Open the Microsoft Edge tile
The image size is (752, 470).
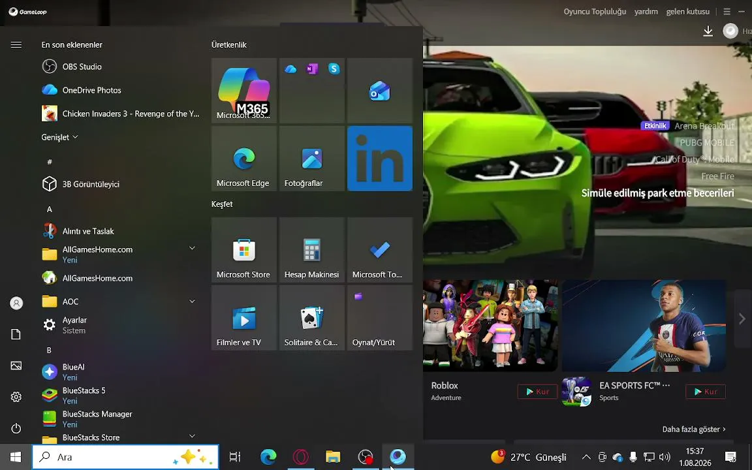244,158
